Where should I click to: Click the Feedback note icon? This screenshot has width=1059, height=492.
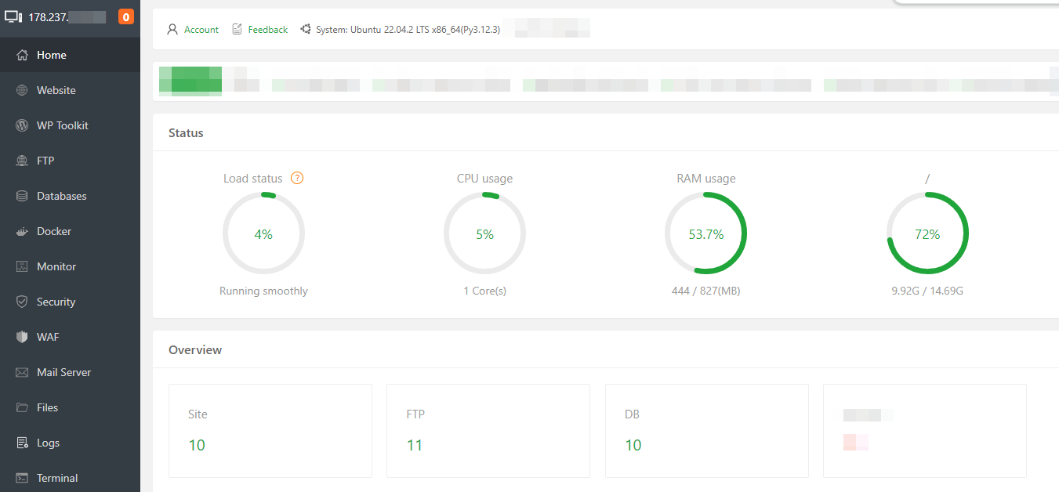point(237,29)
